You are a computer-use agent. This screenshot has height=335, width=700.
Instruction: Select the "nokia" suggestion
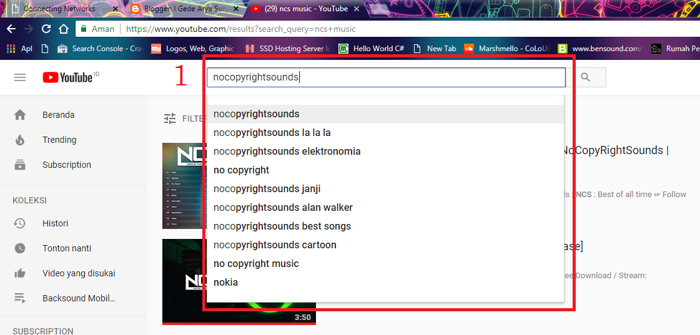pyautogui.click(x=385, y=283)
